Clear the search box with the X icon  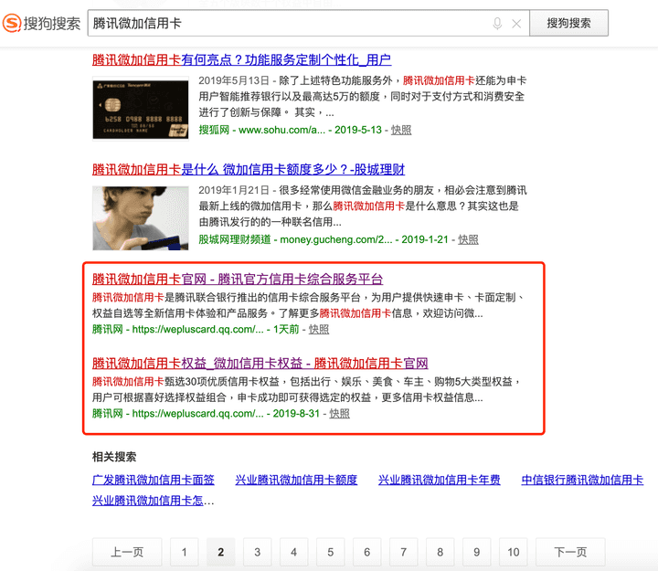point(516,24)
